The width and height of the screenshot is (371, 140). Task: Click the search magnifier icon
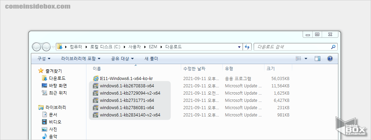[x=333, y=47]
